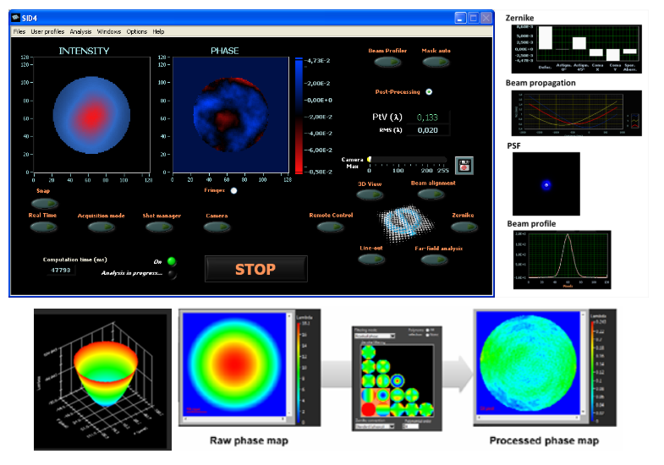Adjust the Camera Max slider
This screenshot has width=664, height=465.
[x=370, y=159]
